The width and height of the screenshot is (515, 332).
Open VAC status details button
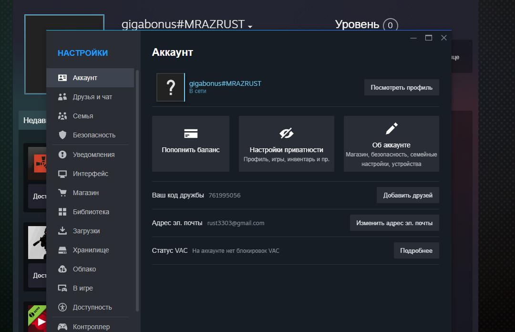point(416,250)
